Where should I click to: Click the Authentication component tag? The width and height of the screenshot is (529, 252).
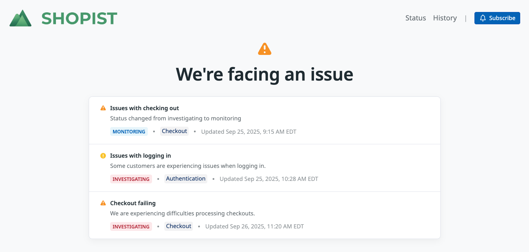tap(185, 179)
